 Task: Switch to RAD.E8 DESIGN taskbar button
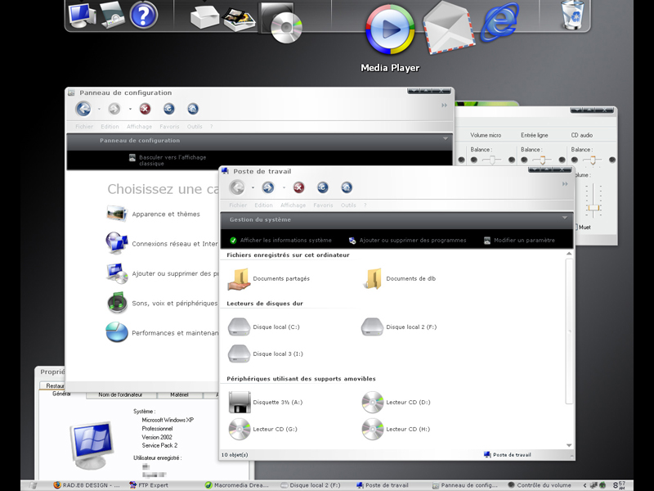(x=87, y=485)
